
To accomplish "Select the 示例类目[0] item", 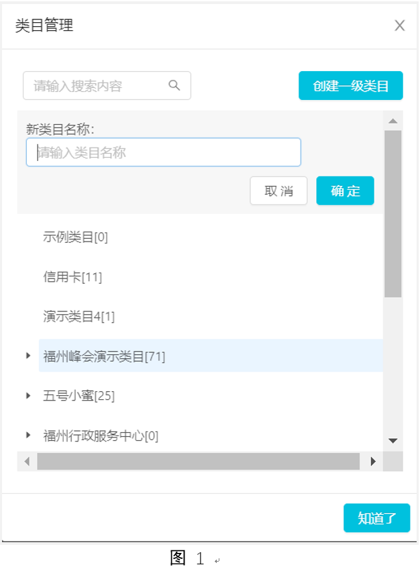I will pos(76,238).
